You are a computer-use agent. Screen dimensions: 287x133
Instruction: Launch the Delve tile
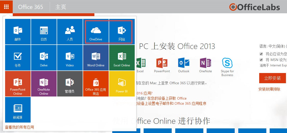tap(44, 58)
